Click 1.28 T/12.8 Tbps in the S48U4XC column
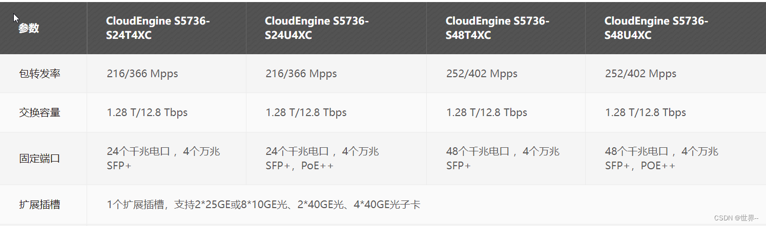 (x=646, y=112)
